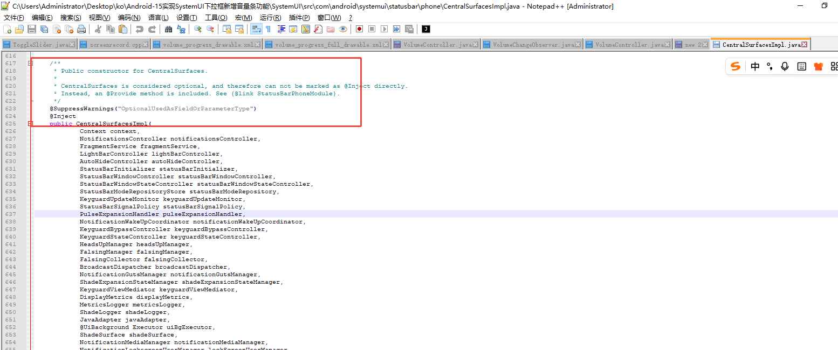The image size is (838, 350).
Task: Close the screenrecord.cpp tab
Action: [146, 45]
